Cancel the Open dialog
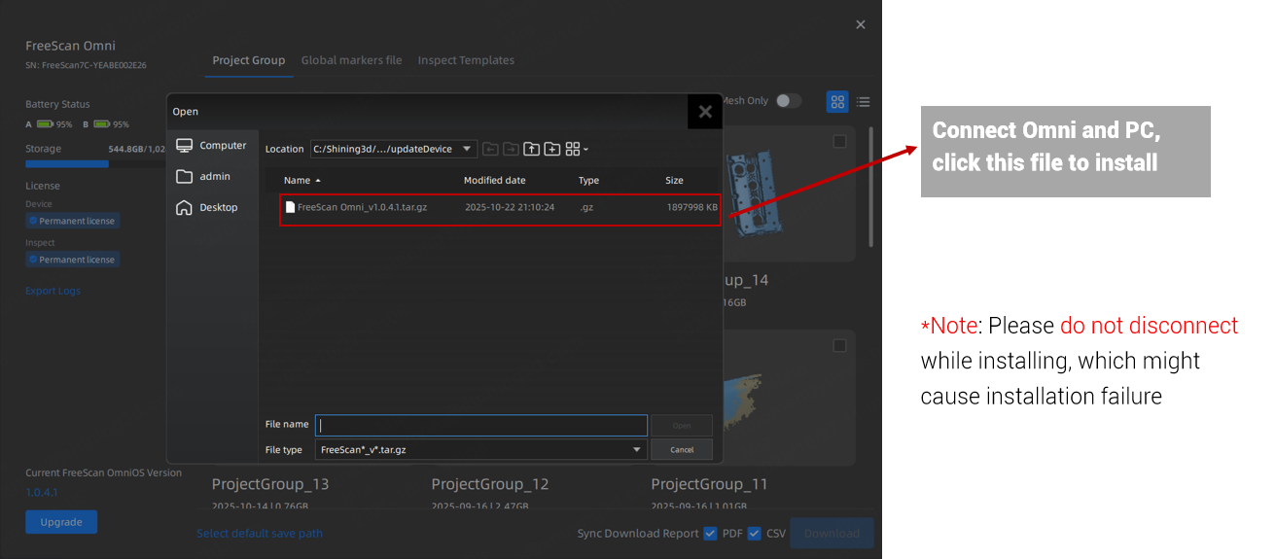Viewport: 1276px width, 559px height. (682, 449)
